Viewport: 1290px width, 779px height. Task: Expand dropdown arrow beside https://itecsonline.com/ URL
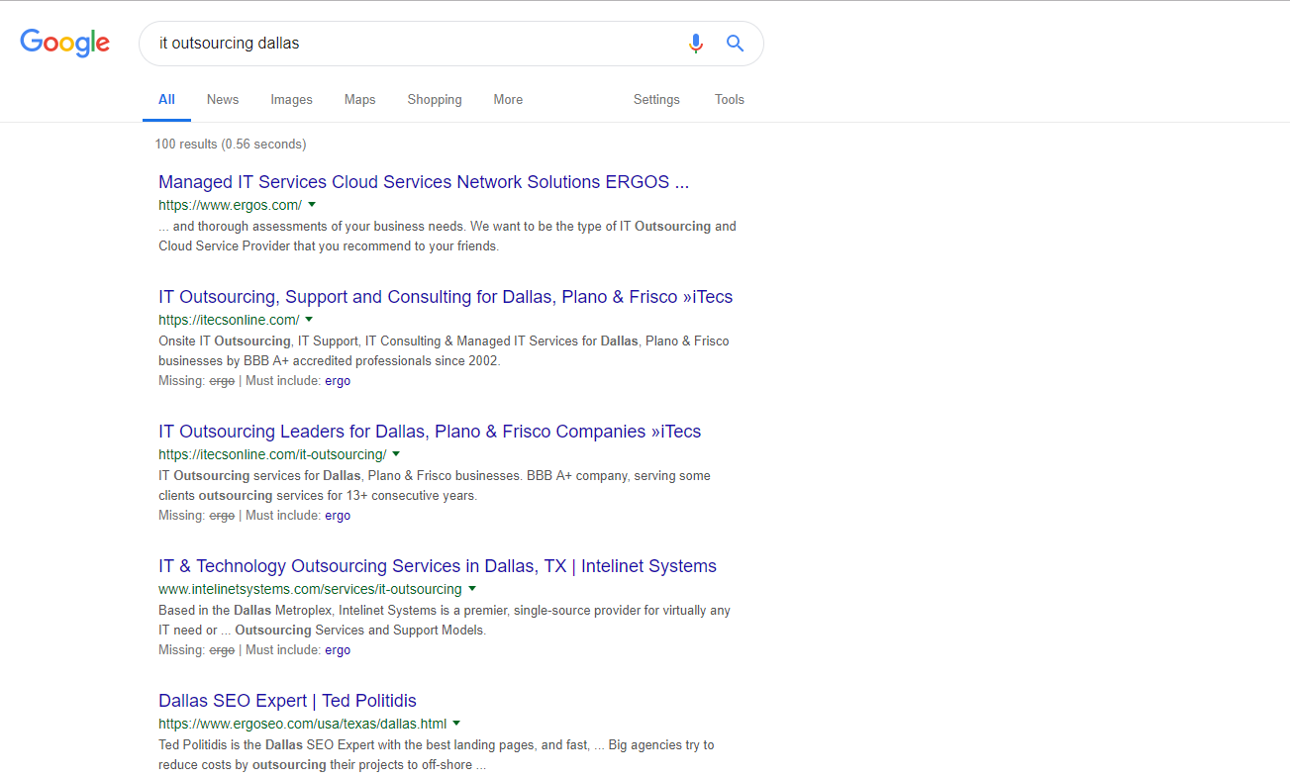click(x=309, y=320)
